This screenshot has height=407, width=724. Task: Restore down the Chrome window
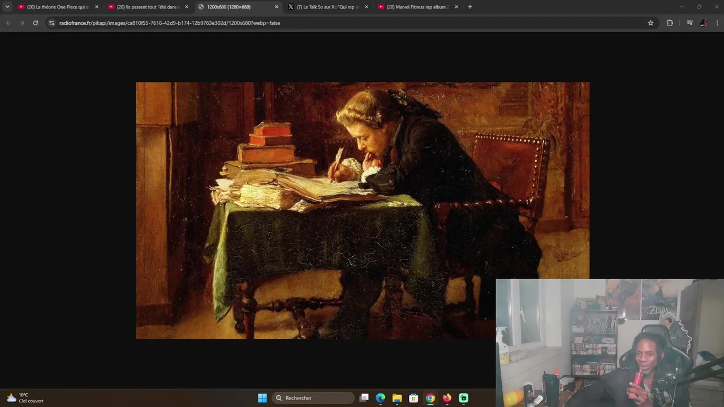click(x=699, y=7)
